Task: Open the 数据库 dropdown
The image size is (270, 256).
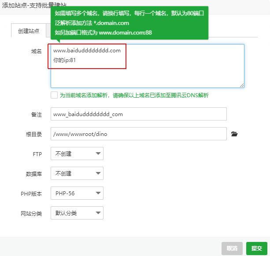Action: click(x=77, y=173)
